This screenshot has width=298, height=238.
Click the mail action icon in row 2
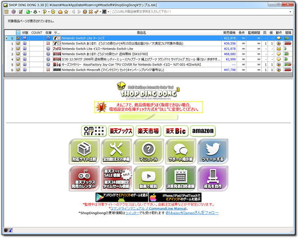pos(279,49)
